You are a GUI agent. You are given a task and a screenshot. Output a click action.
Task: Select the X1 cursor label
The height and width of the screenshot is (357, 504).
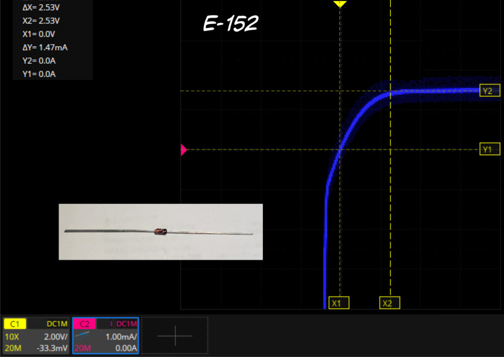[339, 303]
